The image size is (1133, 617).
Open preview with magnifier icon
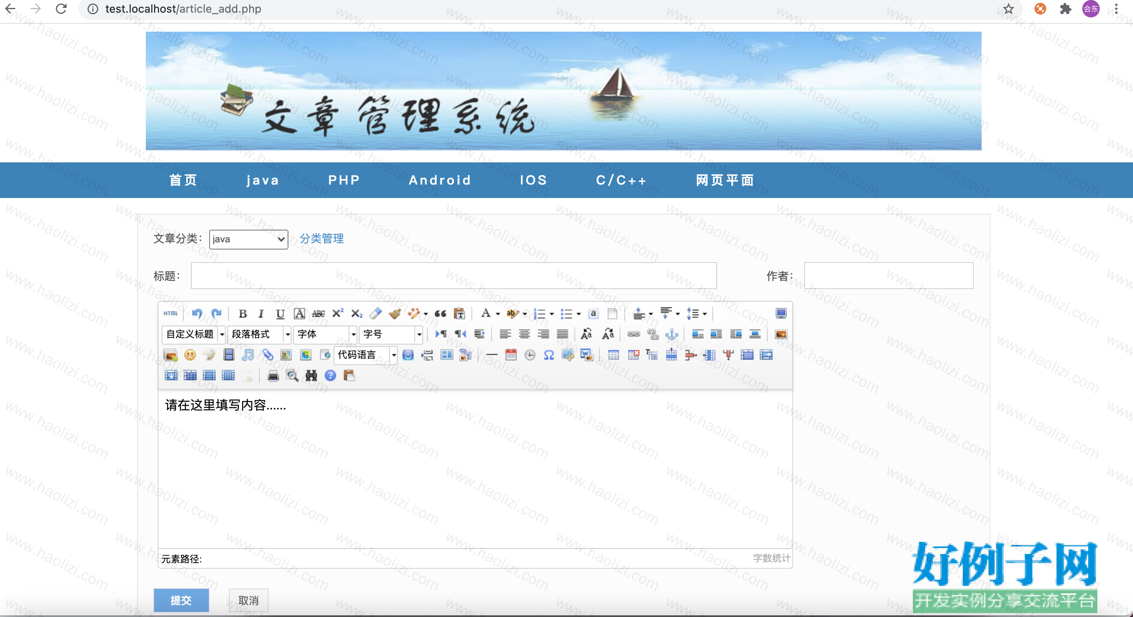coord(292,375)
